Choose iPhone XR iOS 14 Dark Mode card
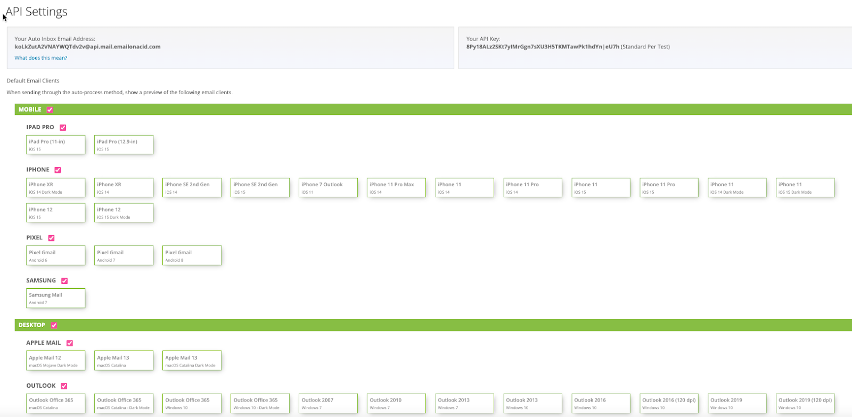852x417 pixels. 56,188
